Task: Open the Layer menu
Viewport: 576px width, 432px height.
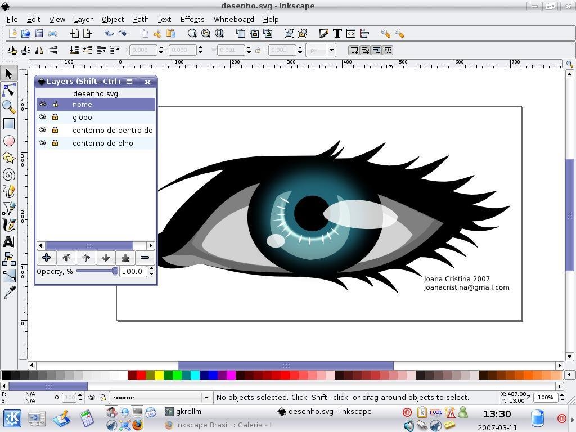Action: (83, 20)
